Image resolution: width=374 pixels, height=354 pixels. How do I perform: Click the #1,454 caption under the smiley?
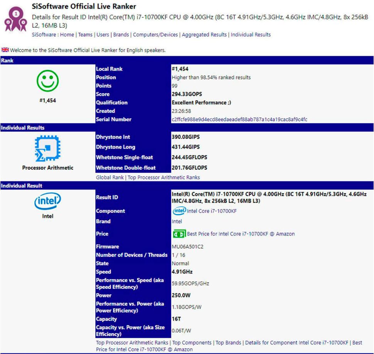48,100
